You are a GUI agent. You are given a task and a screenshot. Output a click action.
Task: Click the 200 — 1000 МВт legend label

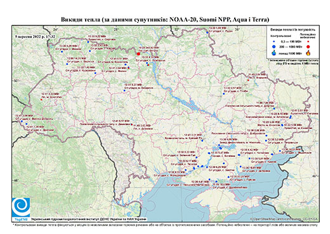[x=291, y=46]
